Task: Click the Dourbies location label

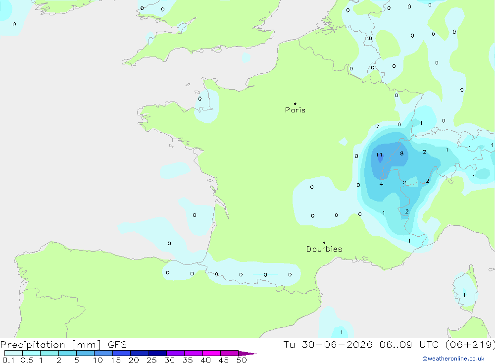Action: (324, 249)
